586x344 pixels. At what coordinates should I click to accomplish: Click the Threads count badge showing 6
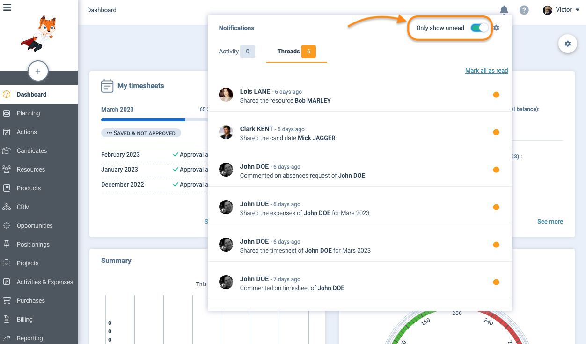tap(309, 52)
